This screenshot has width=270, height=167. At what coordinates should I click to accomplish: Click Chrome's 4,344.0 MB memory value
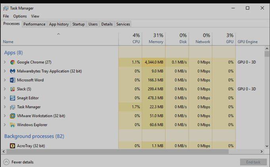154,62
